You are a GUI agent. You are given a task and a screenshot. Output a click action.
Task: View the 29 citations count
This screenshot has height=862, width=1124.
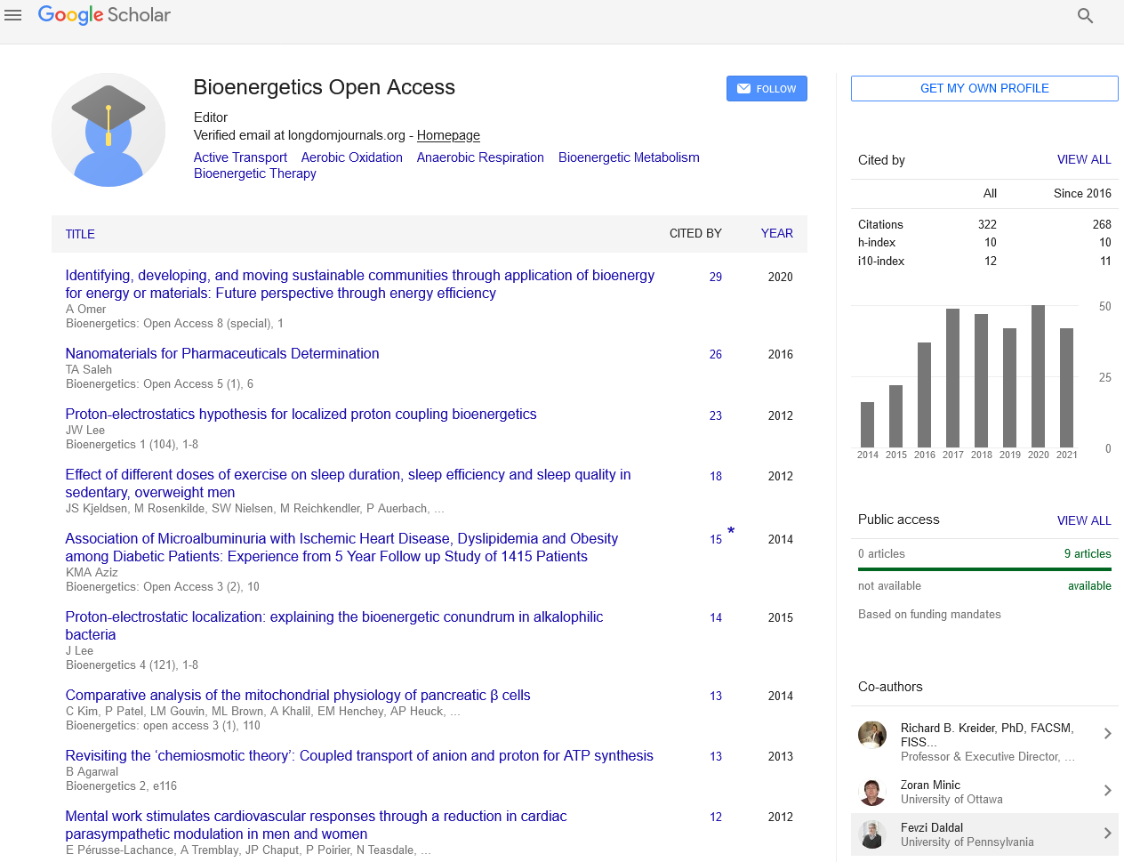[x=716, y=277]
